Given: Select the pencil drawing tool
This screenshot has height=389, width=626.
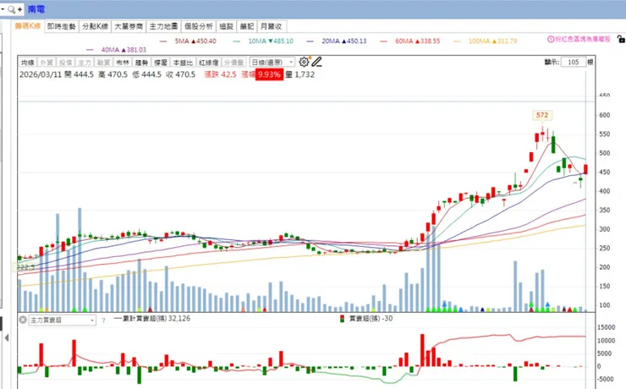Looking at the screenshot, I should click(x=316, y=62).
